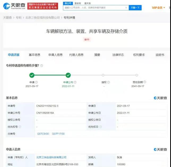Switch to the 代理人信息 tab
Viewport: 171px width, 167px height.
(x=76, y=55)
